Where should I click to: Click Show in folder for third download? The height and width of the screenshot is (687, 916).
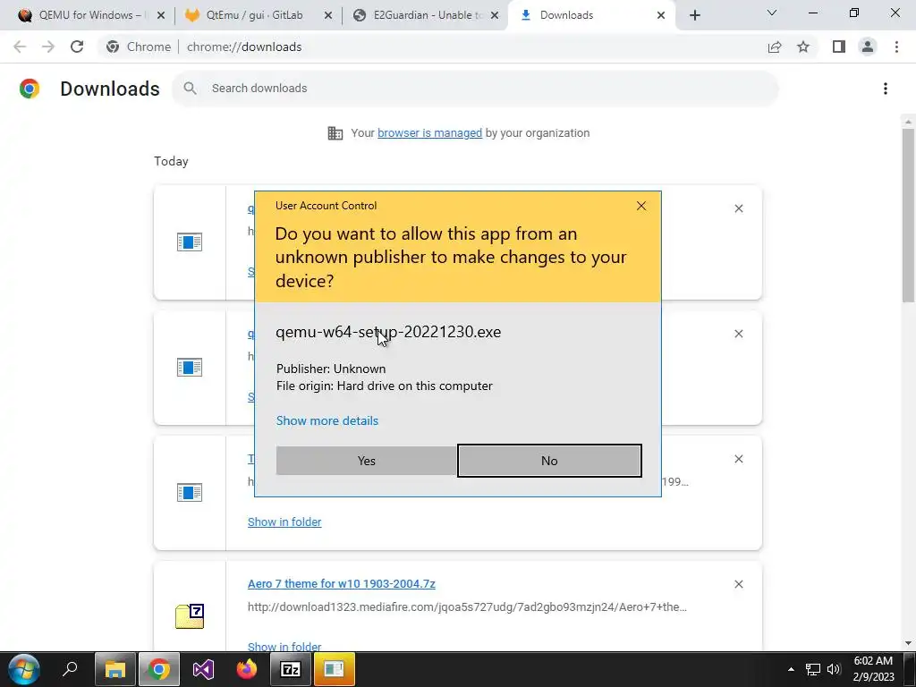pos(284,522)
